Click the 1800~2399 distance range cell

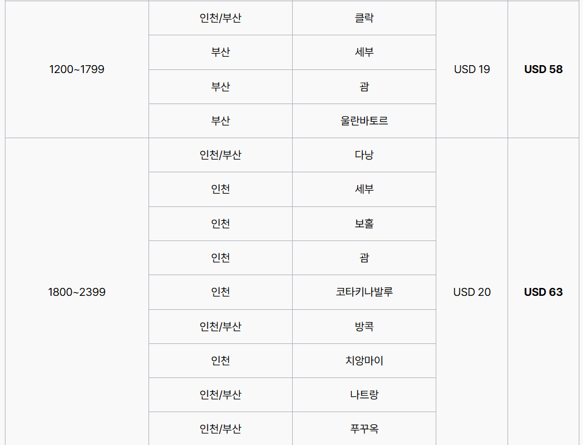(77, 292)
